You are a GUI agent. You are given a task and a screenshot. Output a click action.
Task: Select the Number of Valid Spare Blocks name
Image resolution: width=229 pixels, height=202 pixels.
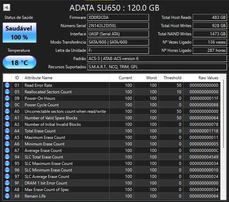pyautogui.click(x=51, y=118)
